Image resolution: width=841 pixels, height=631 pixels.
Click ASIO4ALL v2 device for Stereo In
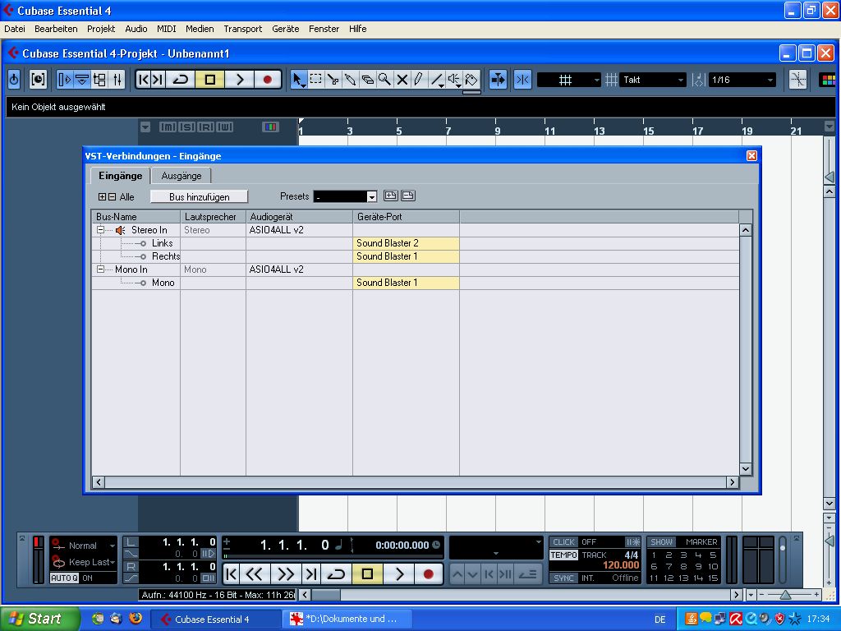(x=299, y=230)
